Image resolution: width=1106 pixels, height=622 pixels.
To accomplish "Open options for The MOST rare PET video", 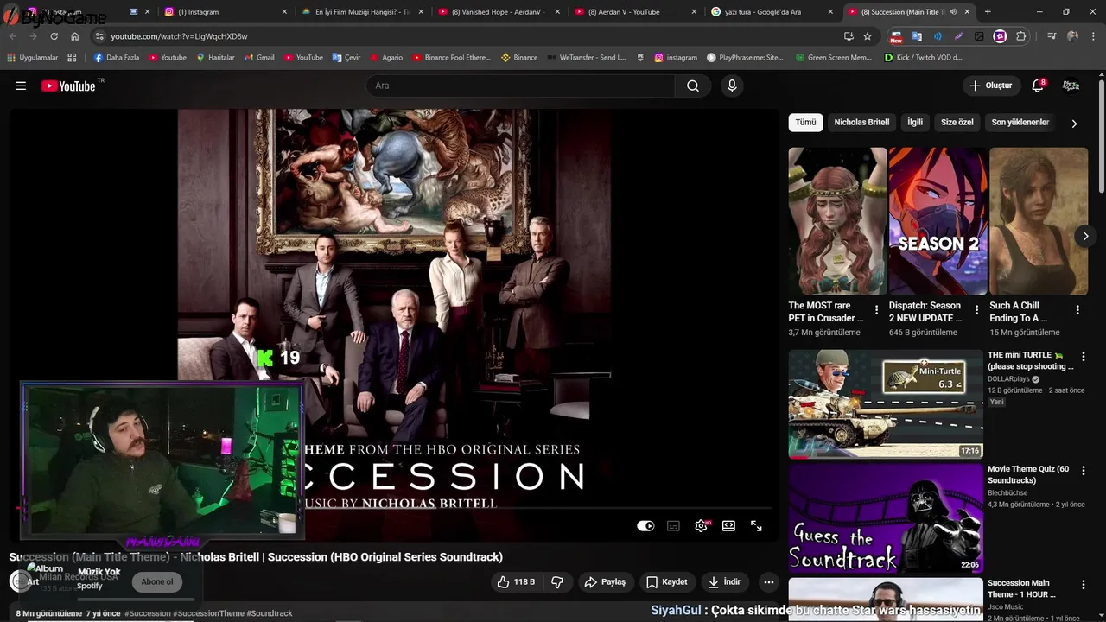I will pyautogui.click(x=876, y=309).
